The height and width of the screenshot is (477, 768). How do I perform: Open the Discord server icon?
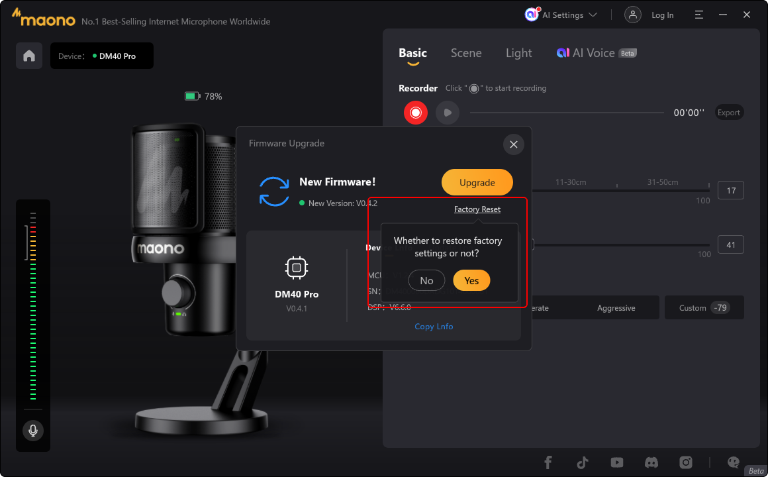651,462
